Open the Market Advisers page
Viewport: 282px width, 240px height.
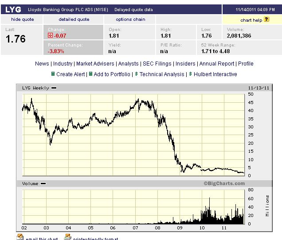(95, 64)
